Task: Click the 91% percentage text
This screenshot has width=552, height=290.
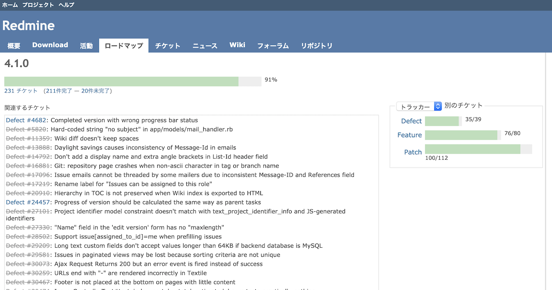Action: [x=271, y=80]
